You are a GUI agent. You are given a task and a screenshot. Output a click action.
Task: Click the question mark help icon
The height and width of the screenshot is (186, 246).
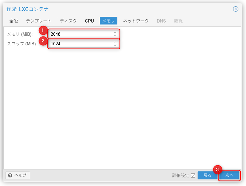pyautogui.click(x=10, y=175)
